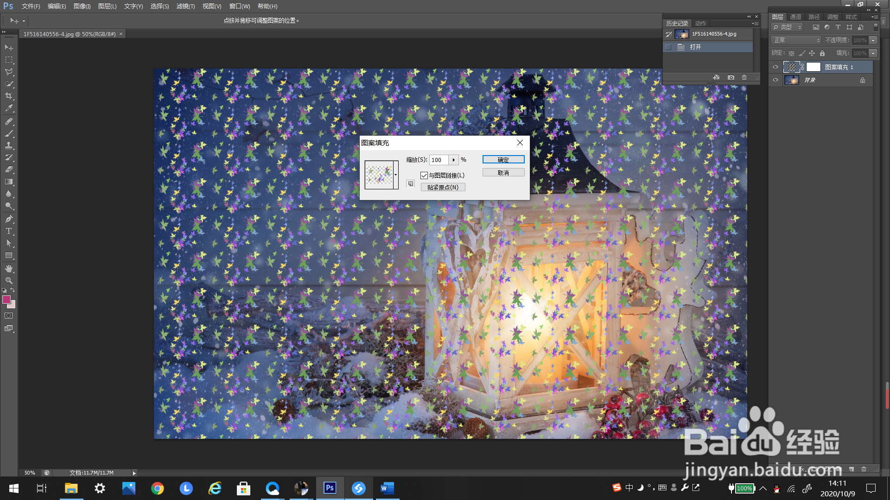Open the scale percentage slider arrow

click(x=453, y=160)
